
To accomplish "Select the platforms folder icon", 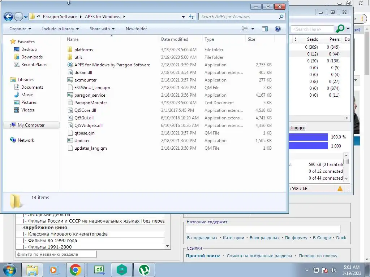I will tap(70, 50).
